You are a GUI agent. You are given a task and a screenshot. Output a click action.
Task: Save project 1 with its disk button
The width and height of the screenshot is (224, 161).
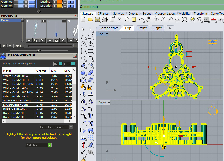click(x=36, y=40)
